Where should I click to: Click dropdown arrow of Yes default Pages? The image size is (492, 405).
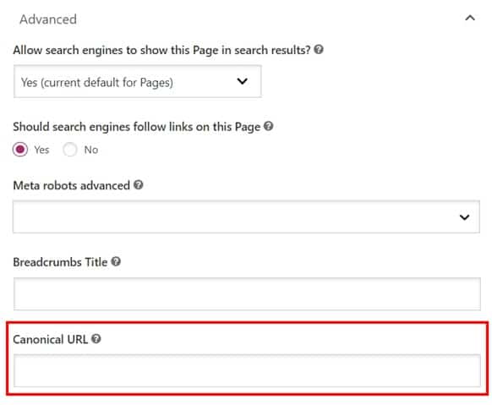pos(243,81)
